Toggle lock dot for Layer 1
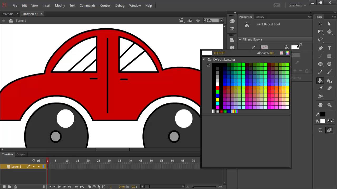Image resolution: width=337 pixels, height=189 pixels. click(x=39, y=166)
